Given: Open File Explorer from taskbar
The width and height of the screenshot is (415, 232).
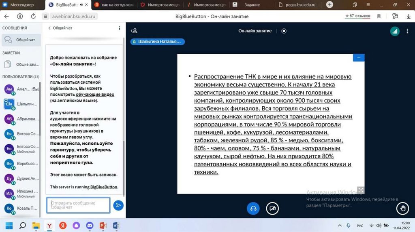Looking at the screenshot, I should [36, 226].
